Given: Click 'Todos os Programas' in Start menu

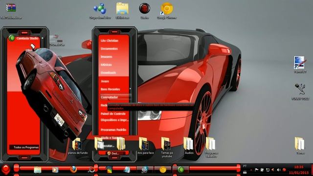Looking at the screenshot, I should tap(24, 148).
